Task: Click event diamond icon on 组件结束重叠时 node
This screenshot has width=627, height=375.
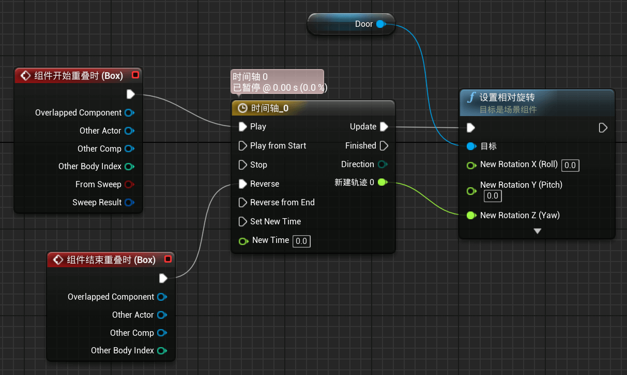Action: 57,259
